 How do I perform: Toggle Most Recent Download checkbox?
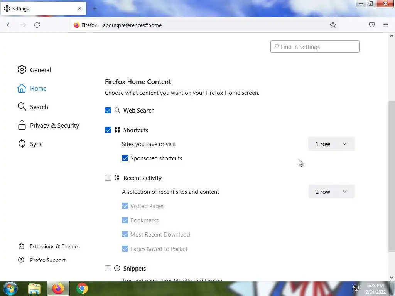125,235
